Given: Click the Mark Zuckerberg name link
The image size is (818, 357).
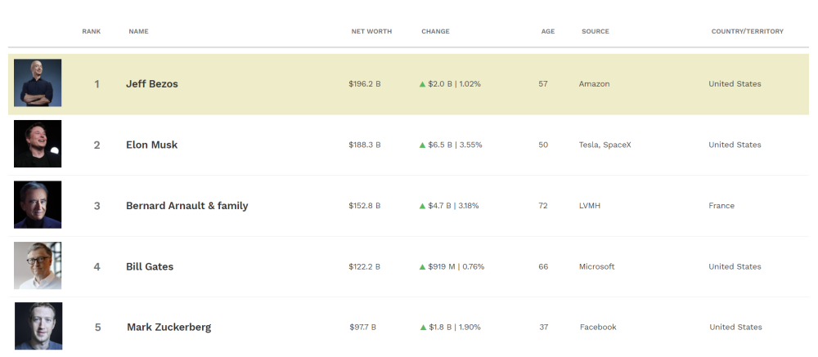Looking at the screenshot, I should 169,328.
